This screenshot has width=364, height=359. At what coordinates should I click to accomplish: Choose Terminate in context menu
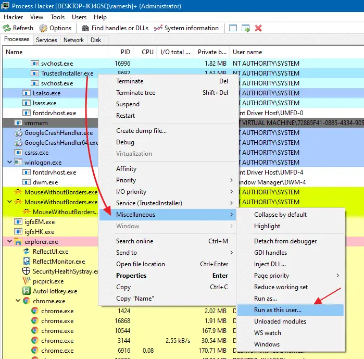pyautogui.click(x=169, y=81)
